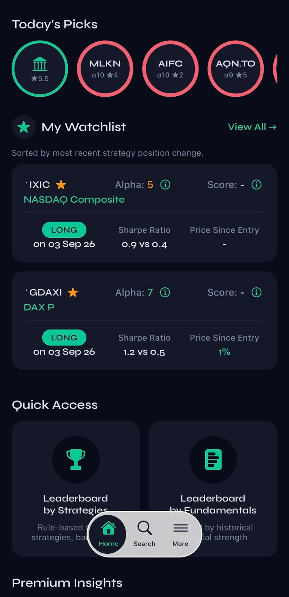
Task: Switch to the Search tab
Action: (144, 534)
